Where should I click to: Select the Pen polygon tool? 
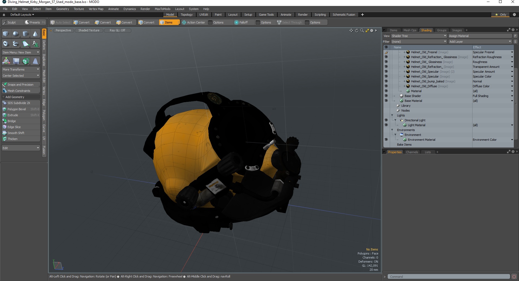(25, 44)
